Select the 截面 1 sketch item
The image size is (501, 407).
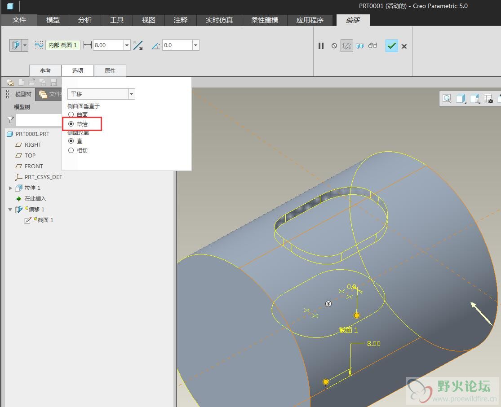39,220
